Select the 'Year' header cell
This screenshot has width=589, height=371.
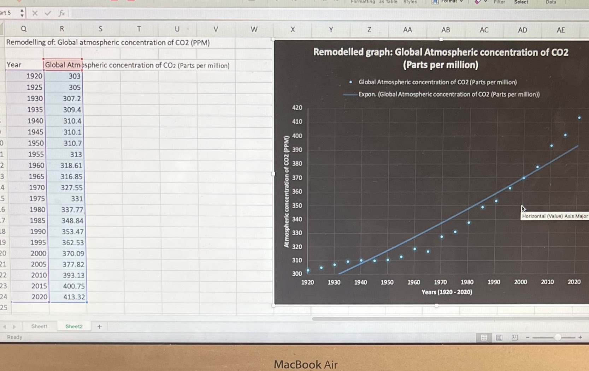coord(24,65)
